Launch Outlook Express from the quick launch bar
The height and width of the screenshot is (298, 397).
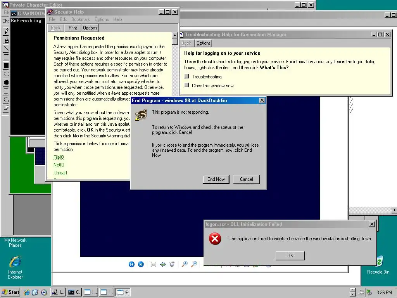point(35,292)
